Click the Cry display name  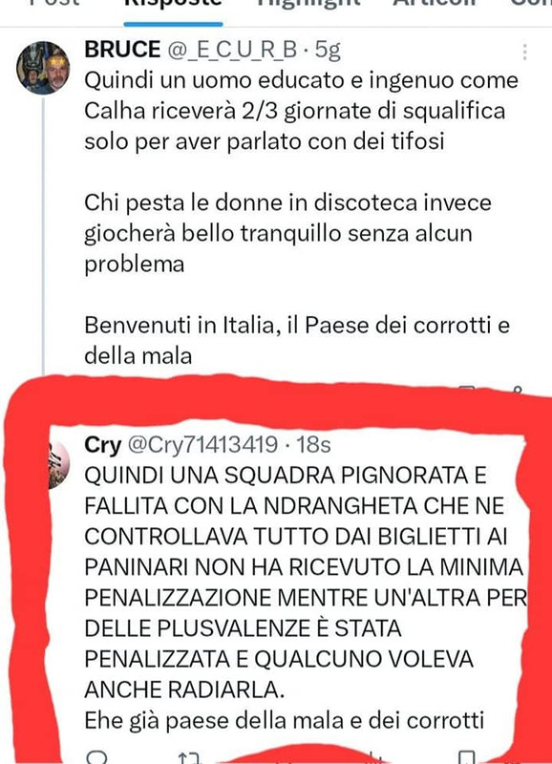[x=103, y=444]
